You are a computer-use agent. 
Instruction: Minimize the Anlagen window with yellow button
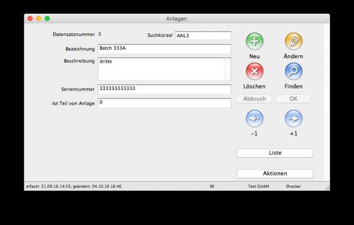tap(38, 19)
